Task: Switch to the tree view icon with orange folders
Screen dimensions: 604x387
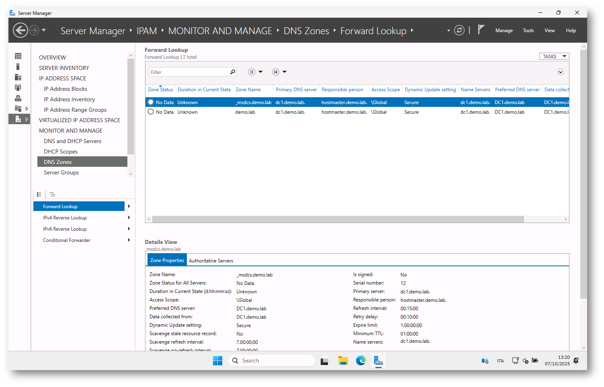Action: [52, 195]
